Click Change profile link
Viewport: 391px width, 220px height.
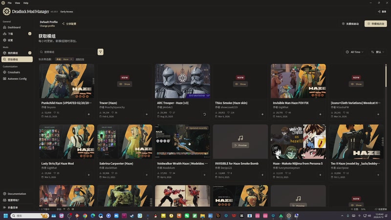(47, 26)
